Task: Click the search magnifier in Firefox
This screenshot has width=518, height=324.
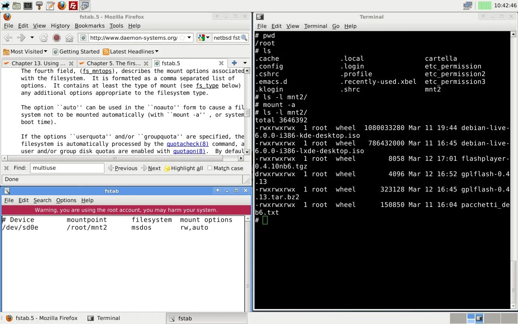Action: pyautogui.click(x=244, y=38)
